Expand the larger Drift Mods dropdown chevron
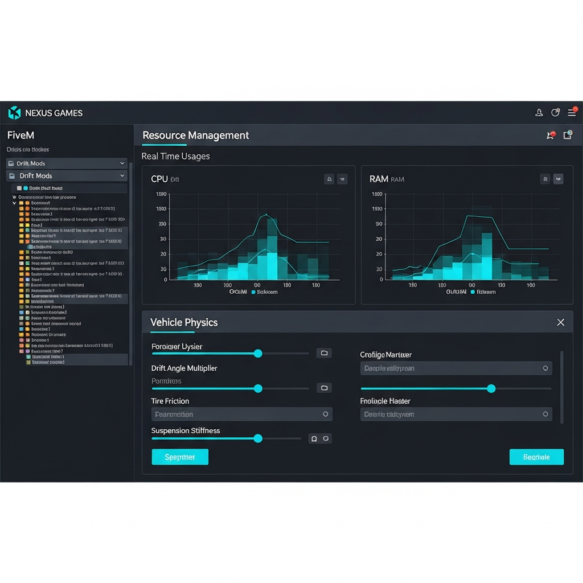 (x=122, y=175)
